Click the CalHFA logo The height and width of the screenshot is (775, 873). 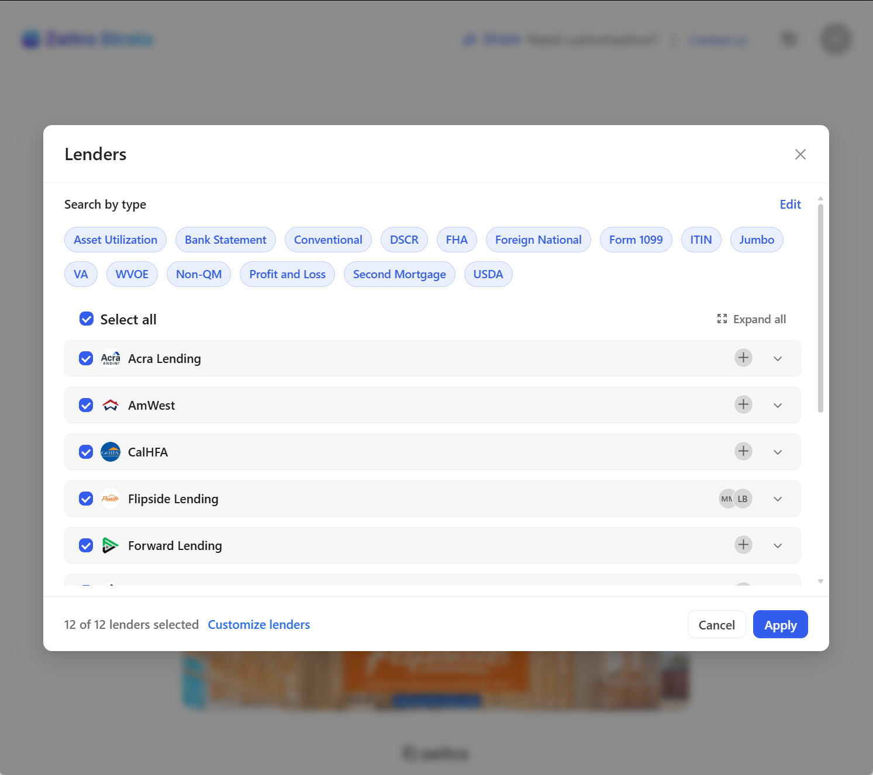(111, 452)
